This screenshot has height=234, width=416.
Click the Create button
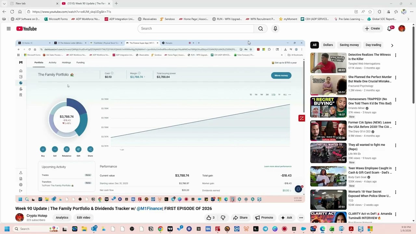pos(372,29)
